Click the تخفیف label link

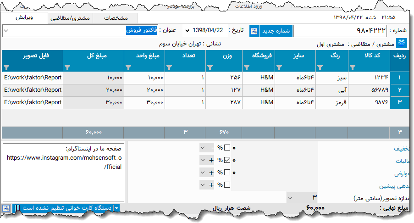tap(402, 149)
